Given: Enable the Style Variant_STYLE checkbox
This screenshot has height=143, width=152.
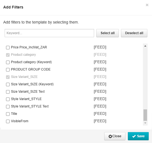Looking at the screenshot, I should click(x=8, y=99).
